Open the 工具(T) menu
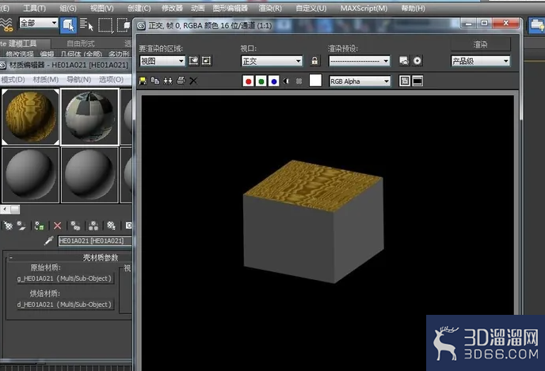This screenshot has width=545, height=371. [34, 8]
